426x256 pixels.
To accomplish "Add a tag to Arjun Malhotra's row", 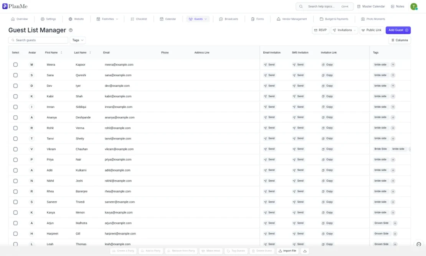I will click(395, 223).
